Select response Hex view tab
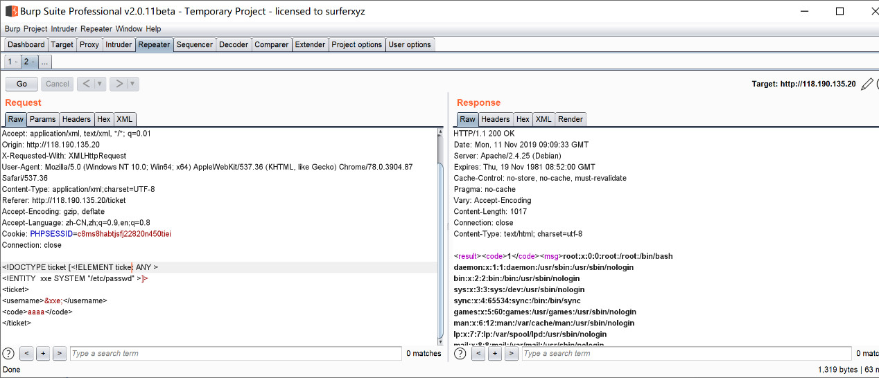Screen dimensions: 879x378 tap(523, 119)
